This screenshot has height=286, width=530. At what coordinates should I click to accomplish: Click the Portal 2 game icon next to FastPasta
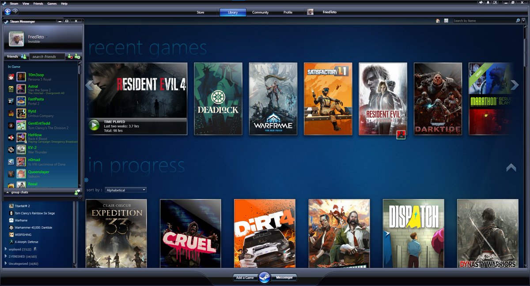11,101
